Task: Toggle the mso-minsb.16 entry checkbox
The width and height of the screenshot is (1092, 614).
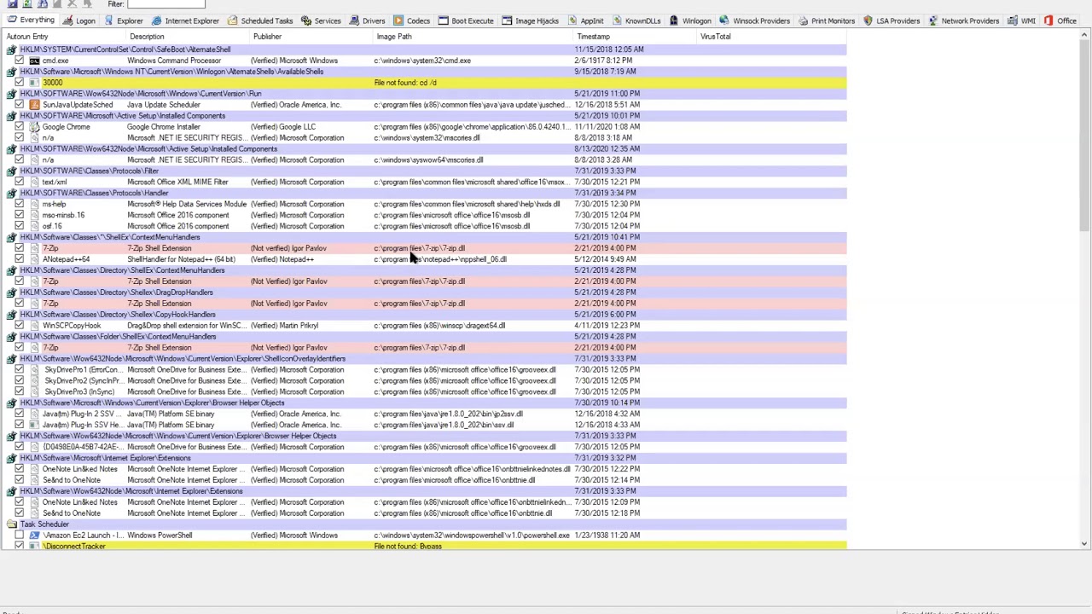Action: click(x=20, y=215)
